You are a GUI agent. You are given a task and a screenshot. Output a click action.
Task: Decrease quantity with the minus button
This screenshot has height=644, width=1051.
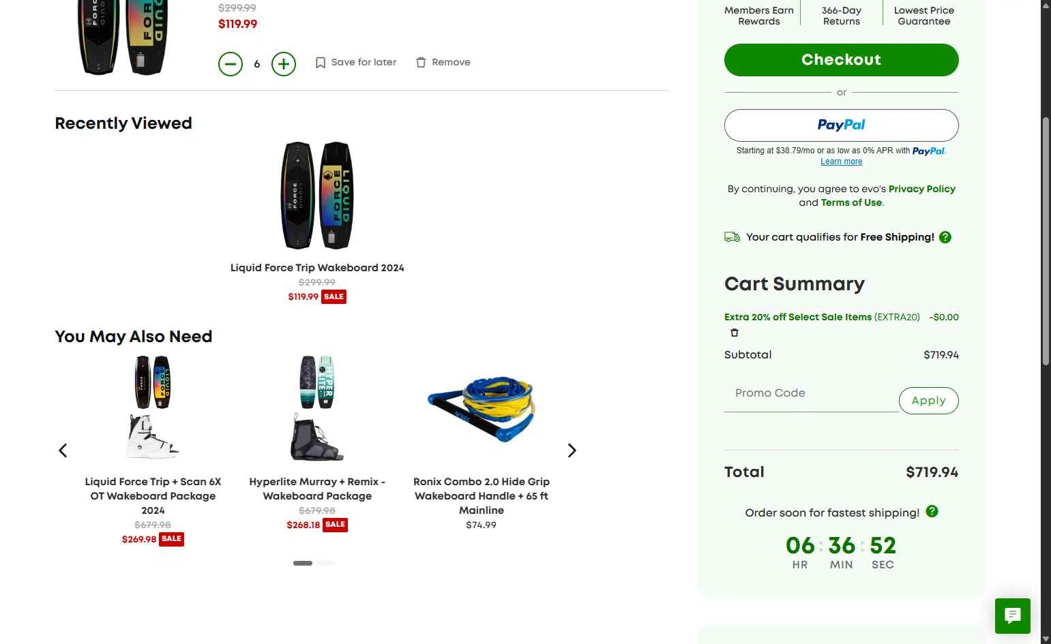231,64
